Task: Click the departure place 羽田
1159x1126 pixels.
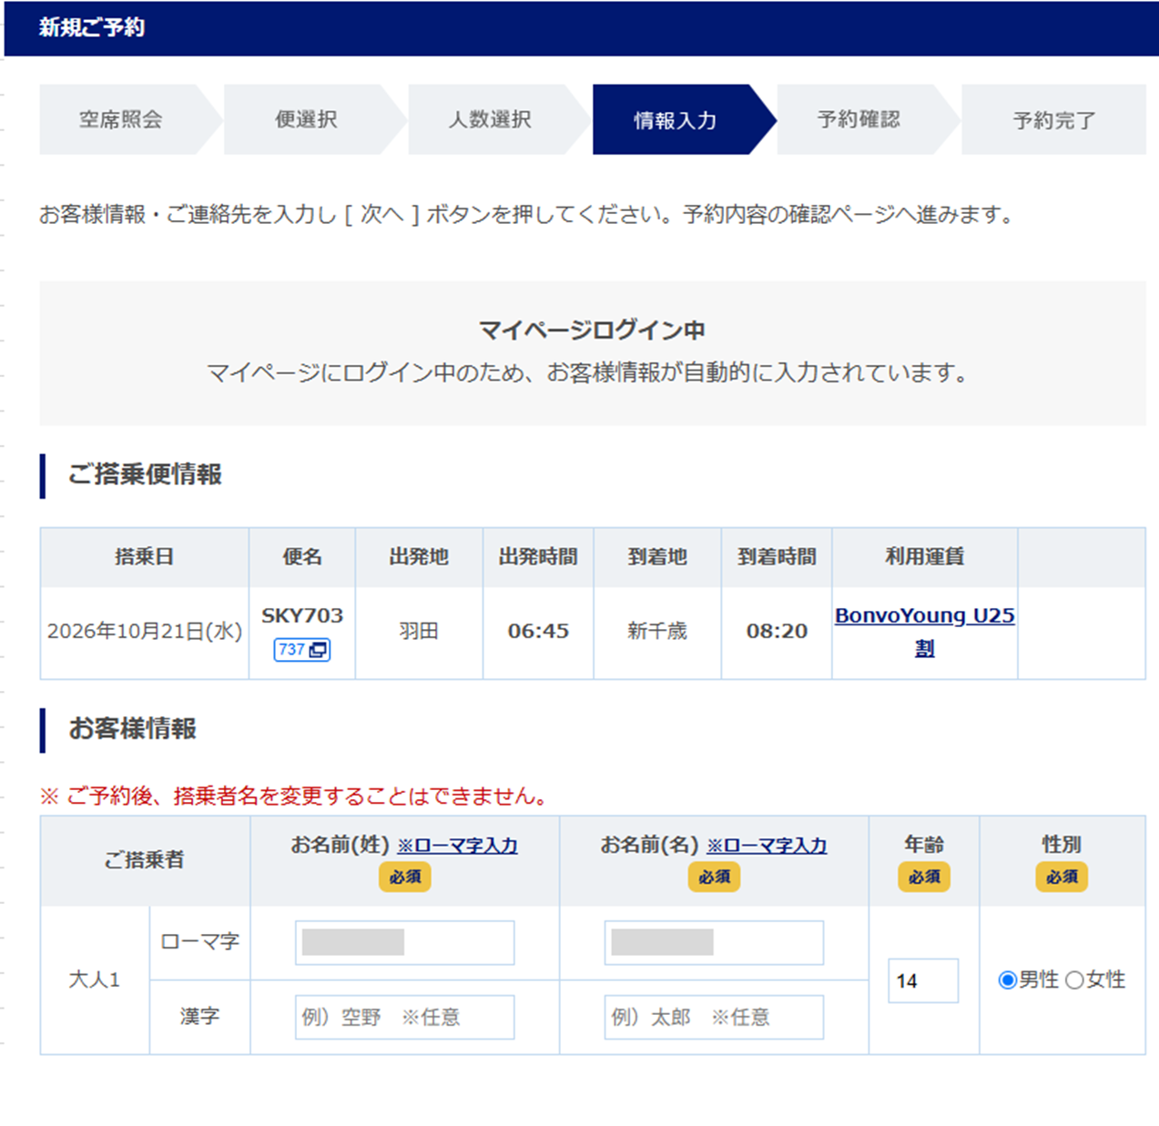Action: [x=419, y=631]
